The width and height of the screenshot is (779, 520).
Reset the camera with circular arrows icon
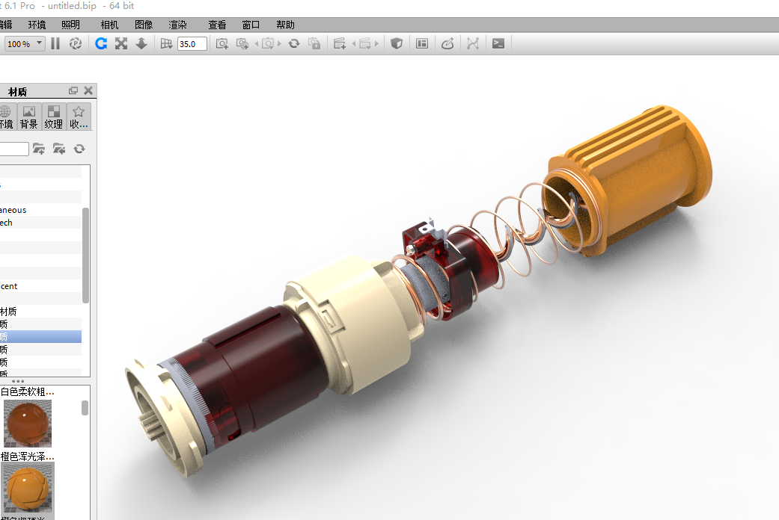click(x=294, y=43)
